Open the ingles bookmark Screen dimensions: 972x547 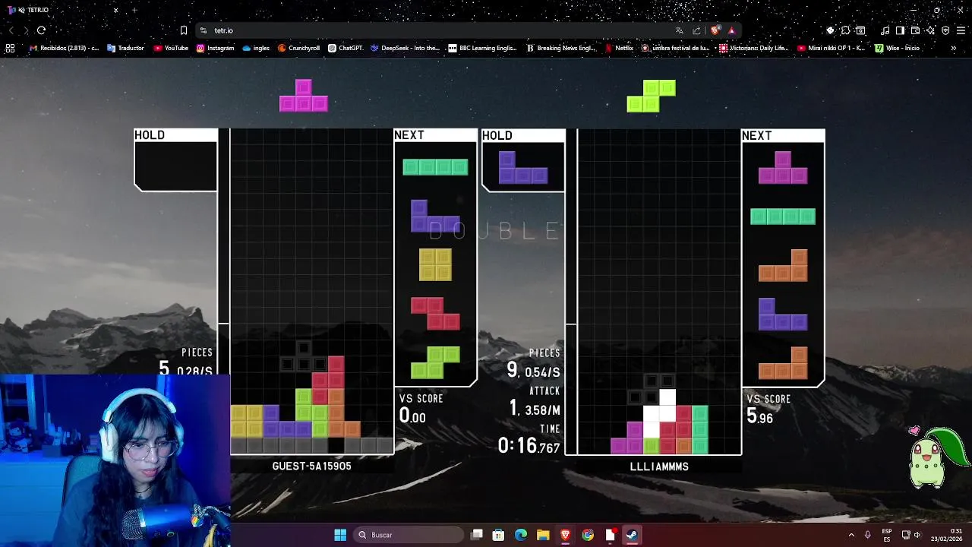(256, 48)
